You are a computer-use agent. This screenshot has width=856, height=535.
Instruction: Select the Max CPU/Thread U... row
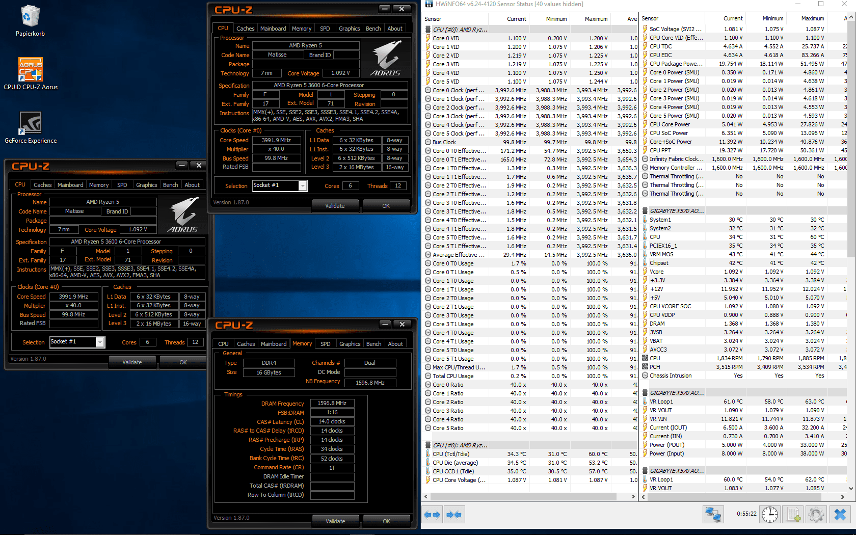[530, 367]
